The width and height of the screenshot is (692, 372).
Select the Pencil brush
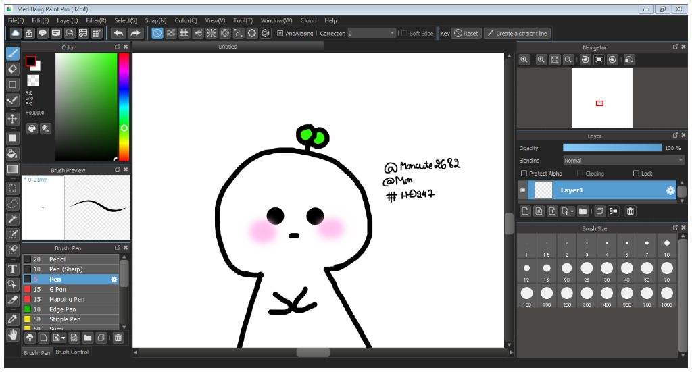pyautogui.click(x=70, y=260)
